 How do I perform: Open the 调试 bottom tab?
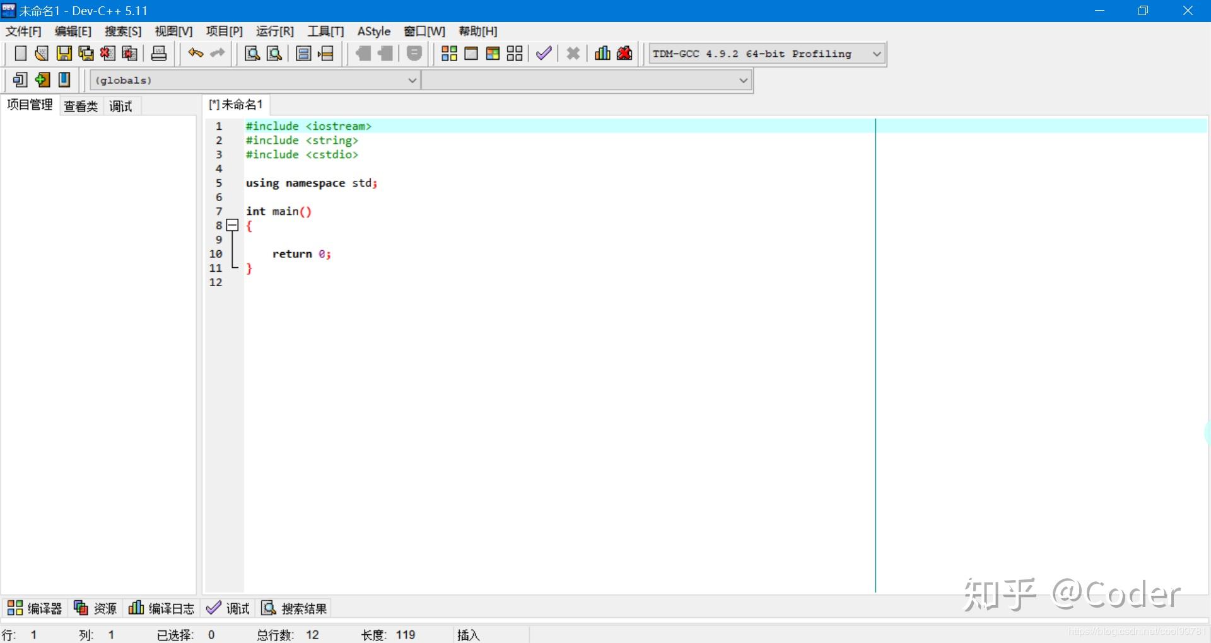[x=228, y=608]
